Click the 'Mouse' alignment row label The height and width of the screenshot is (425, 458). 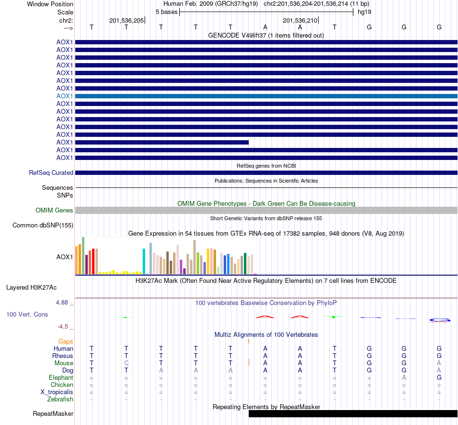(64, 363)
